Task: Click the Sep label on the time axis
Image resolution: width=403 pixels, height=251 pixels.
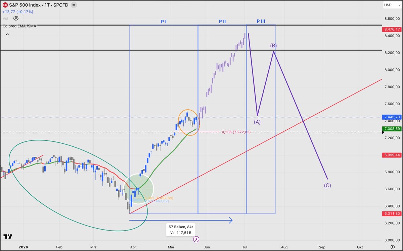Action: 322,247
